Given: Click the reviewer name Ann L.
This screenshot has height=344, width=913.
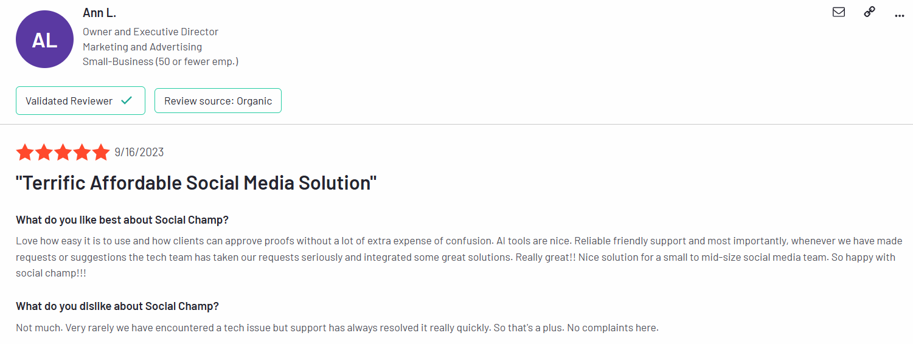Looking at the screenshot, I should [x=99, y=13].
